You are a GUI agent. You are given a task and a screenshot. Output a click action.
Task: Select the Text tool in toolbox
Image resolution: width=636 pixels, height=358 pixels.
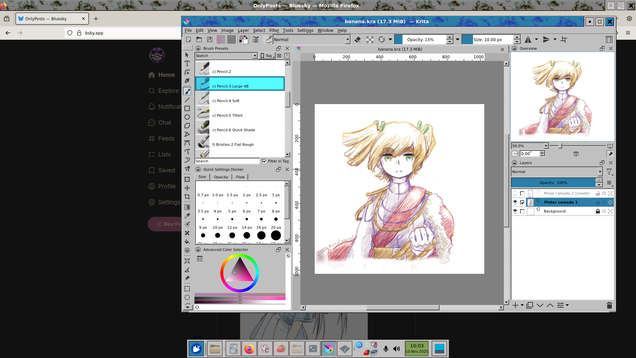coord(187,63)
